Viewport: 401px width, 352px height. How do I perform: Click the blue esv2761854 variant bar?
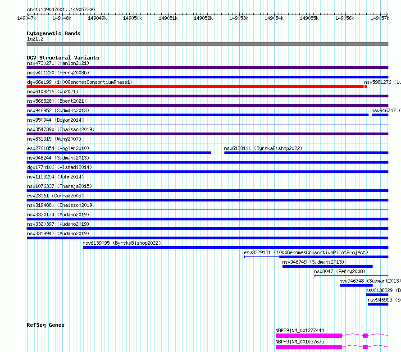(x=118, y=153)
